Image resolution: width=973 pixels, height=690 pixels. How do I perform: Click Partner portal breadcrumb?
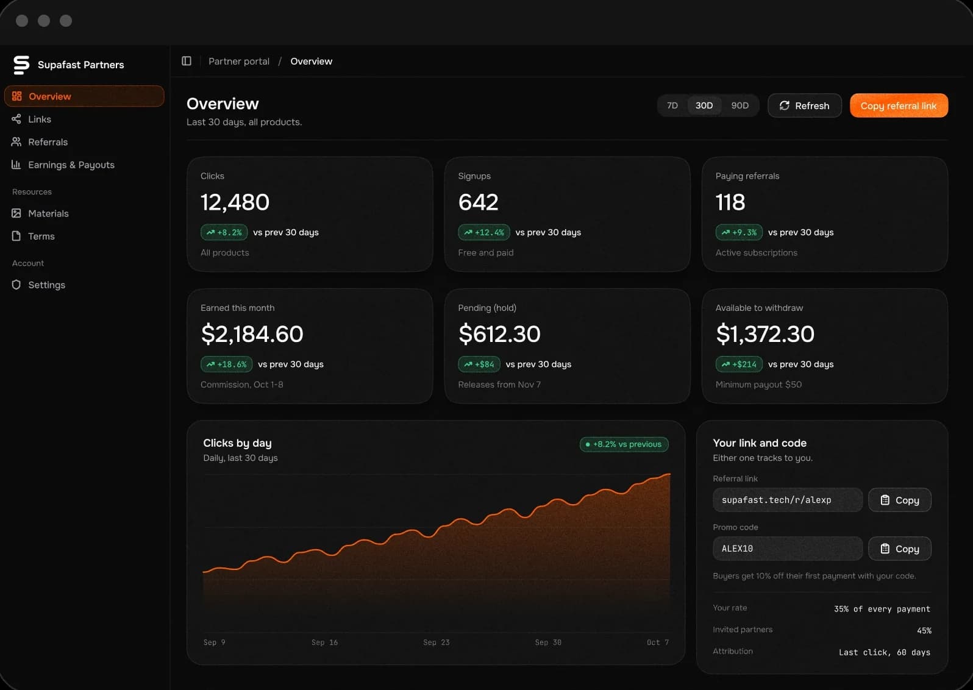click(x=239, y=61)
